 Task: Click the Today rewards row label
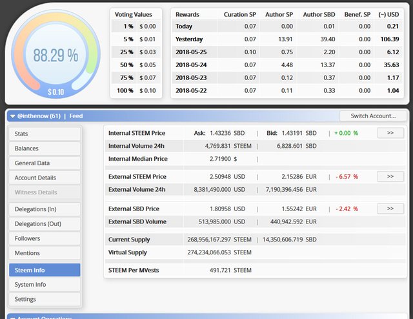(x=184, y=26)
